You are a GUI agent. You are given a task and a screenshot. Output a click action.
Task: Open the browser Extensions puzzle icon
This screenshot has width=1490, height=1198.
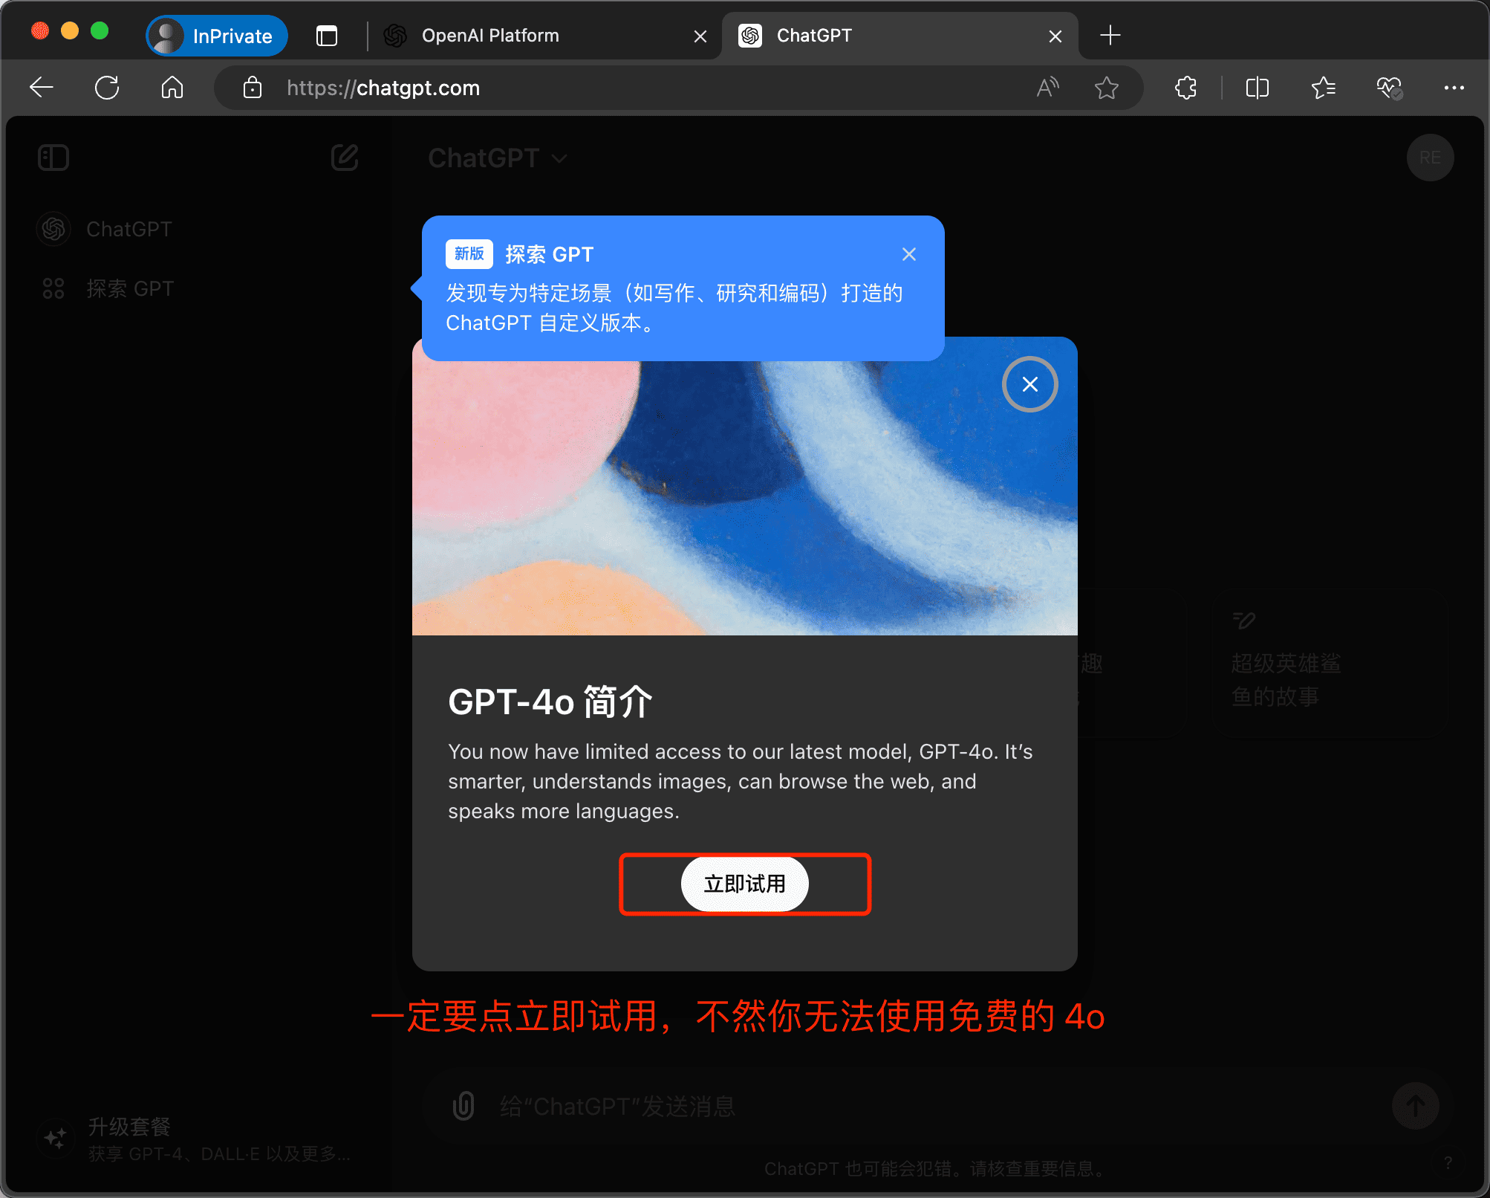point(1185,87)
